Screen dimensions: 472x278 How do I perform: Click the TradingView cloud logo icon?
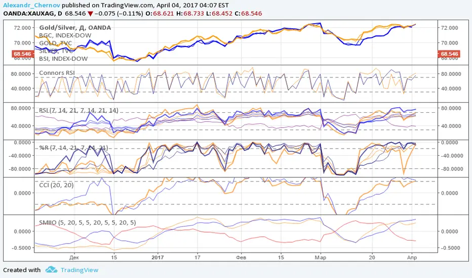[52, 269]
